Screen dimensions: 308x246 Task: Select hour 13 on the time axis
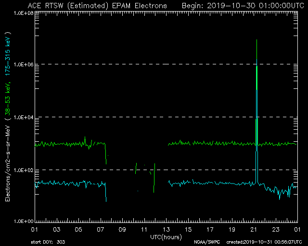[166, 230]
